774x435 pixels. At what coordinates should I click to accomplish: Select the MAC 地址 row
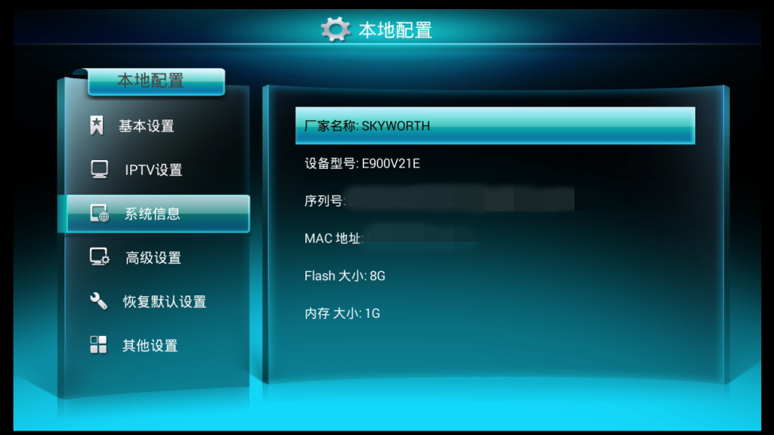pos(495,238)
